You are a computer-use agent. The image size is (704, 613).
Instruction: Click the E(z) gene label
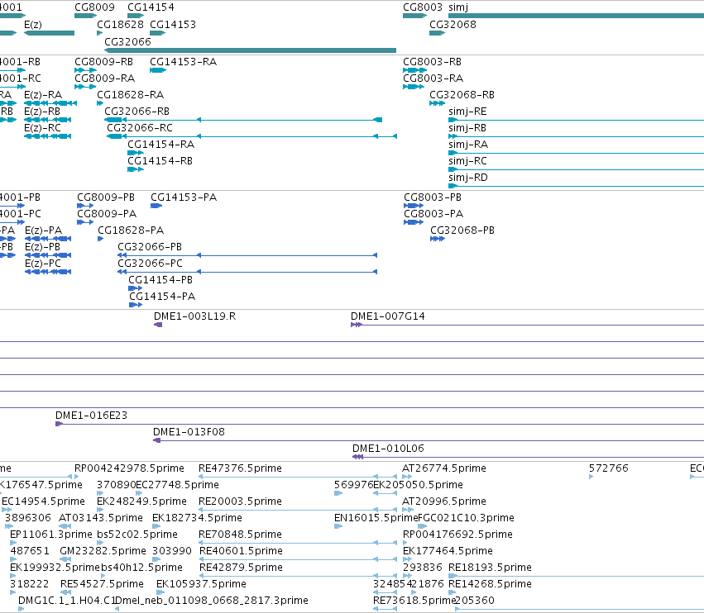point(33,24)
